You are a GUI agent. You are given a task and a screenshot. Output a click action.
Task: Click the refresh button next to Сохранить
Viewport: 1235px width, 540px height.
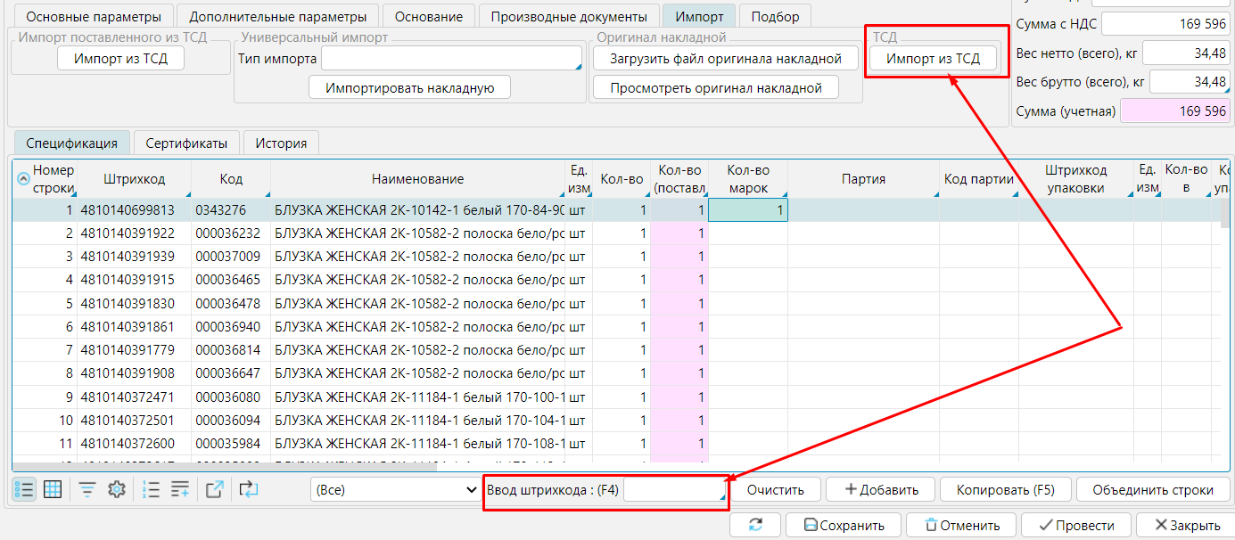point(755,525)
